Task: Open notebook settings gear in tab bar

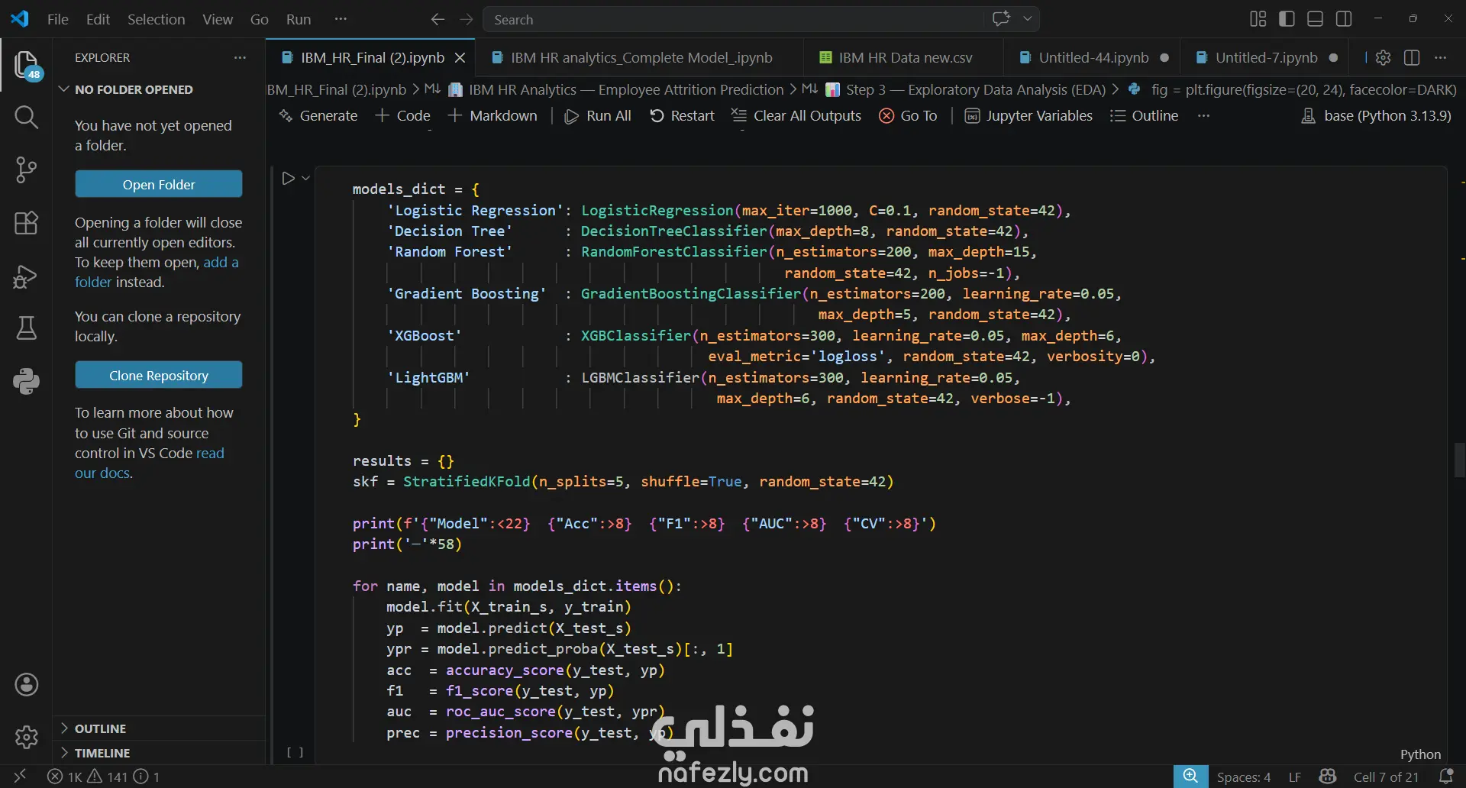Action: point(1383,57)
